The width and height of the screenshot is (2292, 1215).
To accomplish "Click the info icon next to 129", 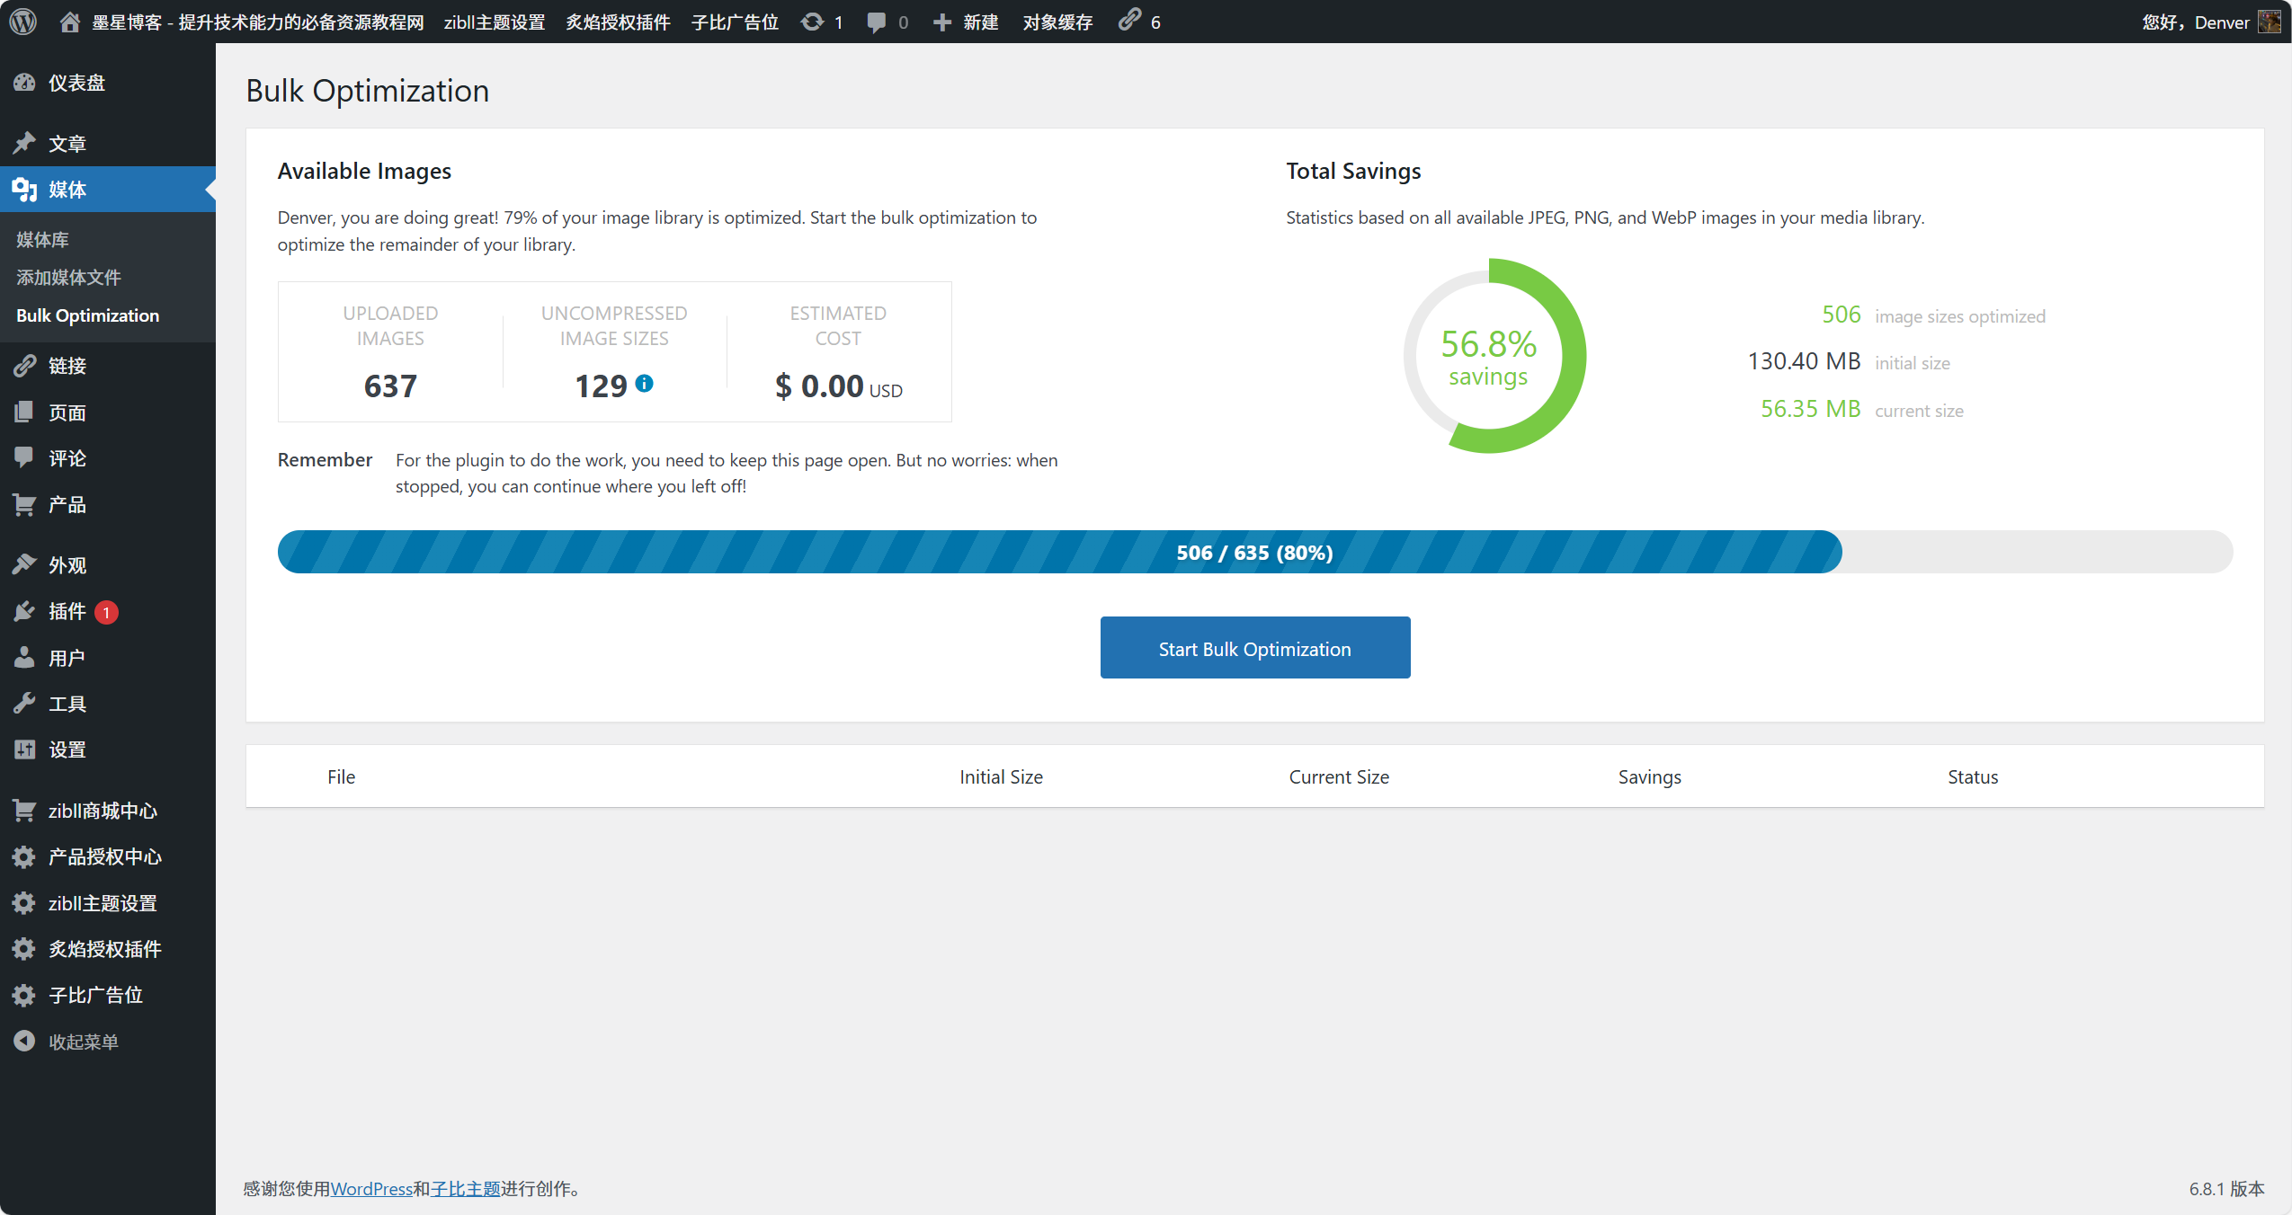I will tap(644, 384).
